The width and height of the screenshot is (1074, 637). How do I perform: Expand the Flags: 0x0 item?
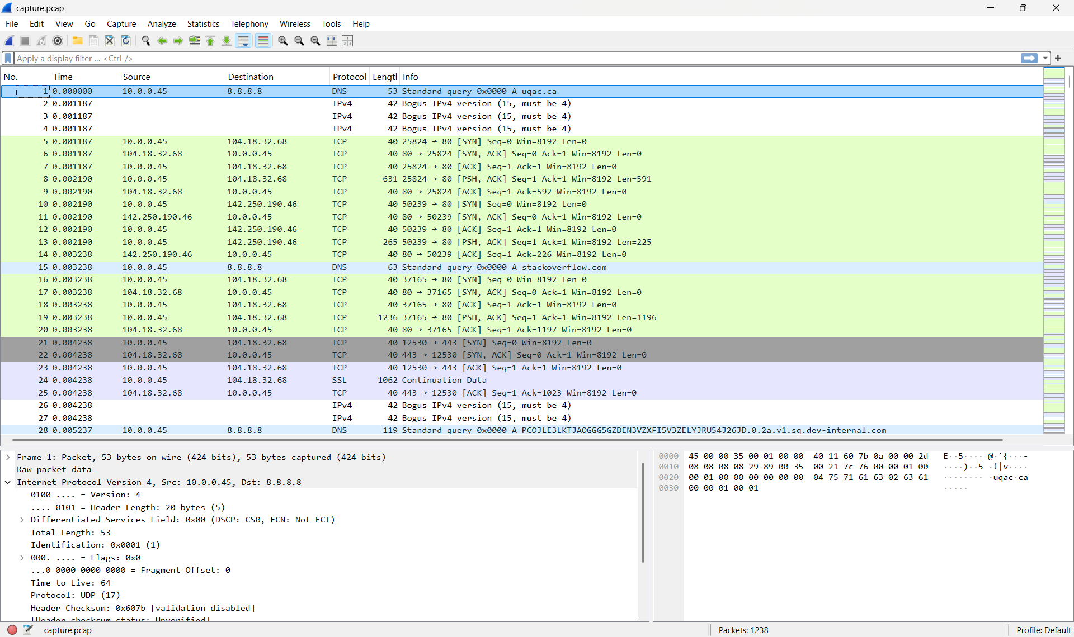pyautogui.click(x=22, y=558)
